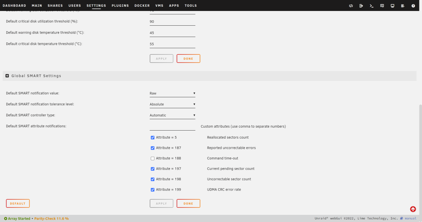
Task: Click the custom attributes input field
Action: coord(173,127)
